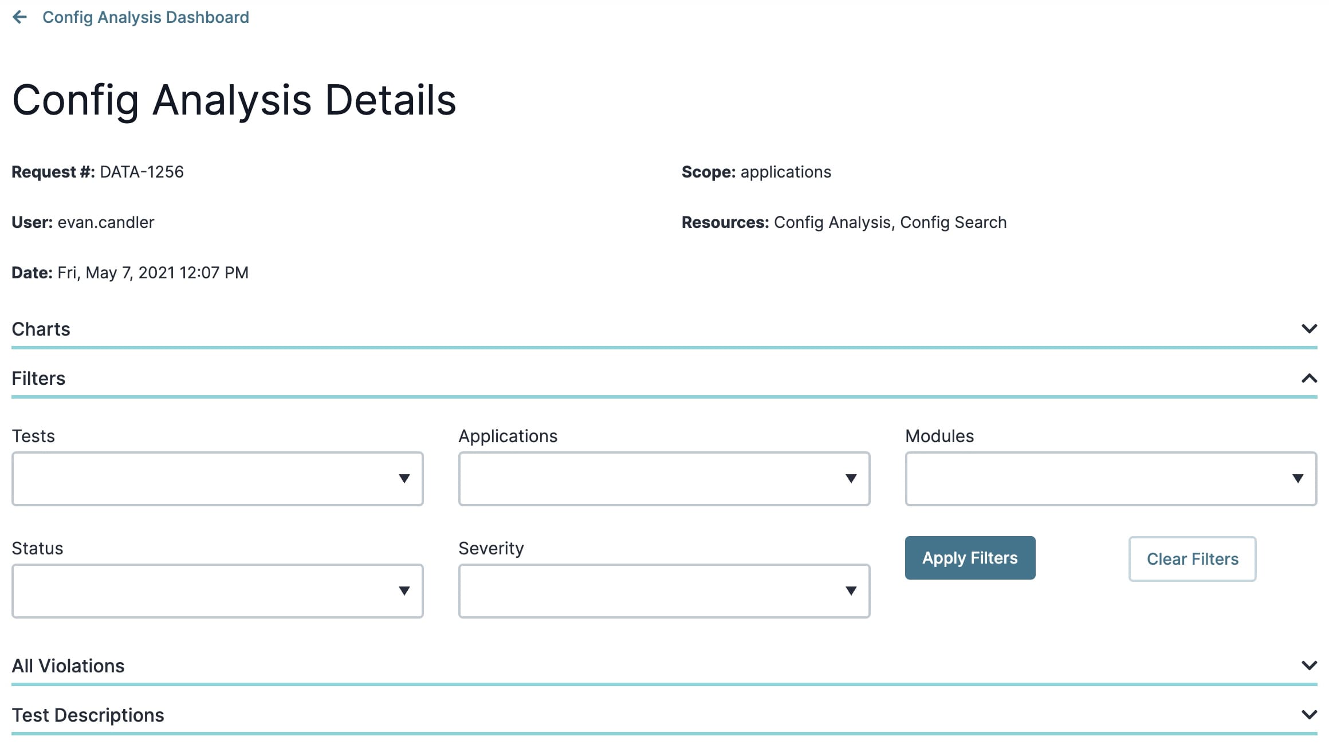This screenshot has width=1329, height=748.
Task: Click the Clear Filters button
Action: (1193, 559)
